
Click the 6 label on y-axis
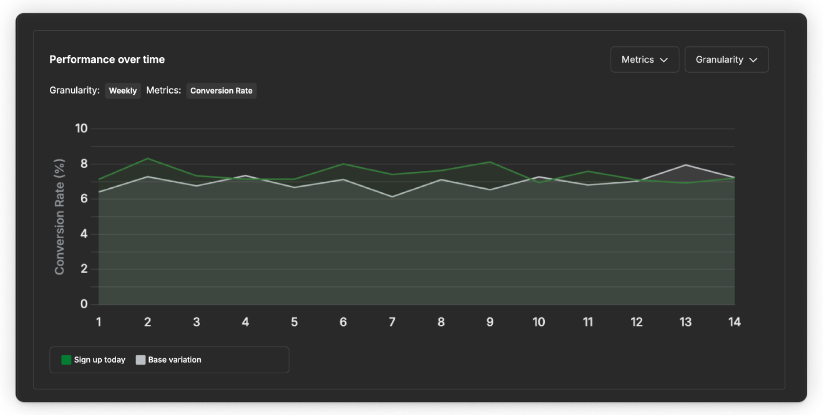click(x=84, y=199)
